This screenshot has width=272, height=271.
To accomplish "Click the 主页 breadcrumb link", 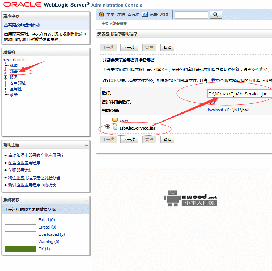I will point(105,24).
